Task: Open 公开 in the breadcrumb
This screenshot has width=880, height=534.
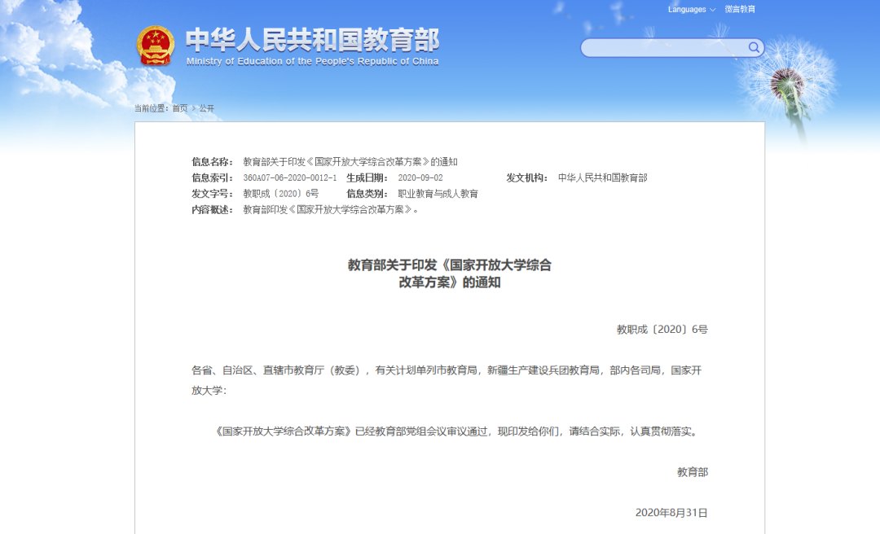Action: (x=207, y=108)
